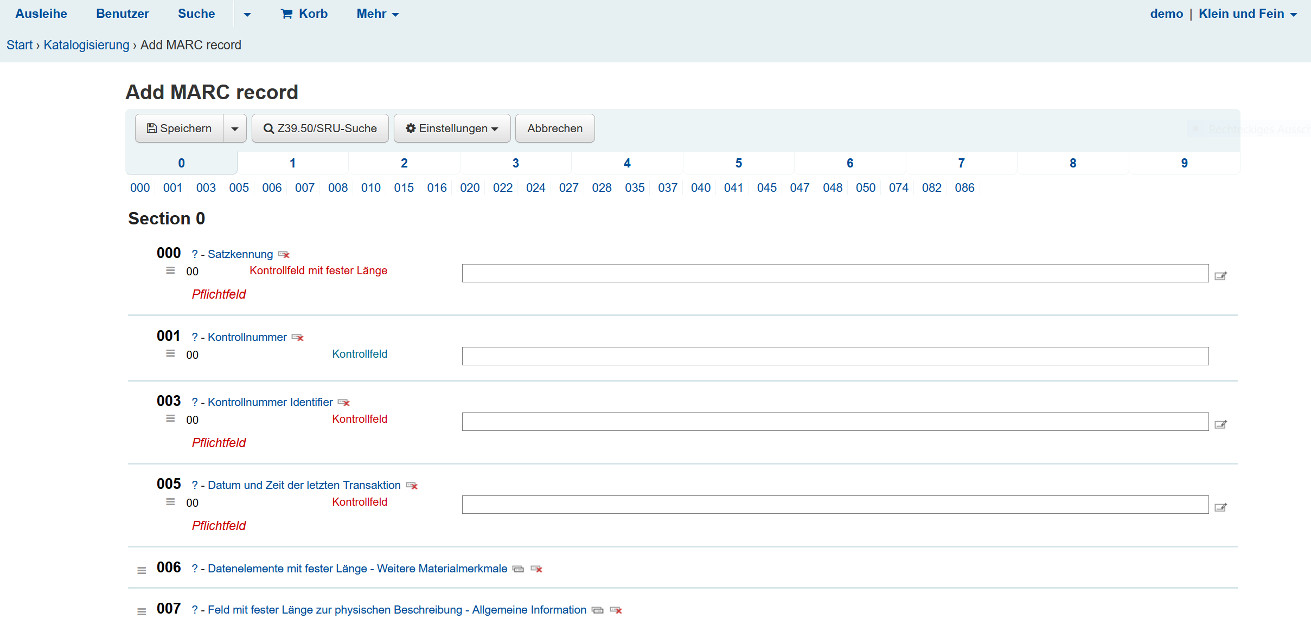The image size is (1311, 619).
Task: Switch to section tab 2
Action: pyautogui.click(x=404, y=163)
